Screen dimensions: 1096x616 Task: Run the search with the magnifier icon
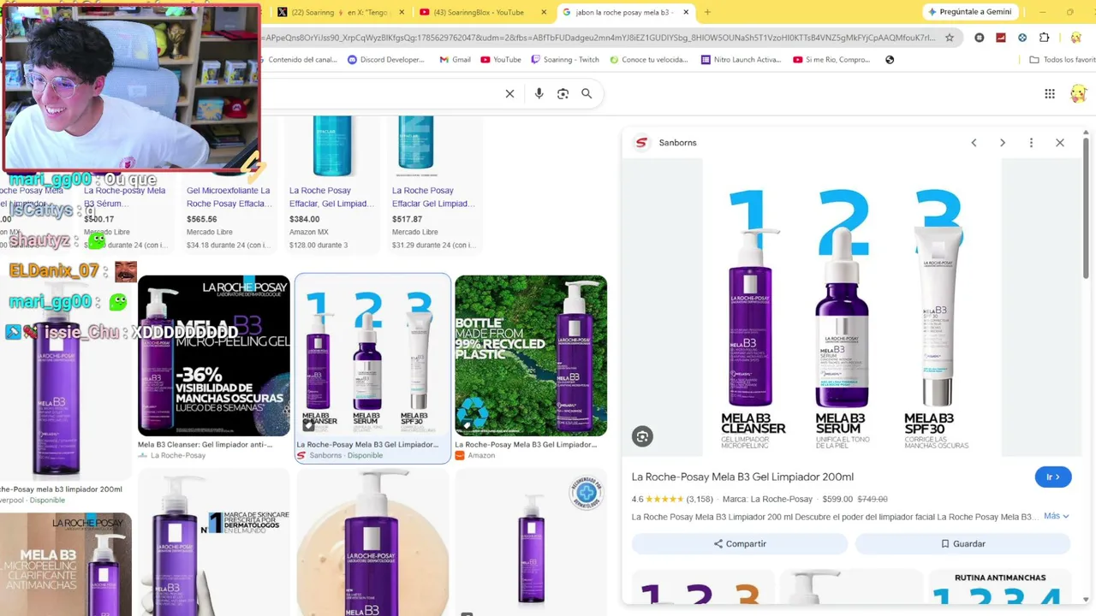[x=587, y=93]
